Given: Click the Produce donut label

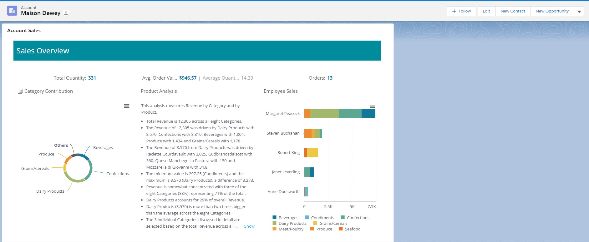Looking at the screenshot, I should (x=46, y=154).
